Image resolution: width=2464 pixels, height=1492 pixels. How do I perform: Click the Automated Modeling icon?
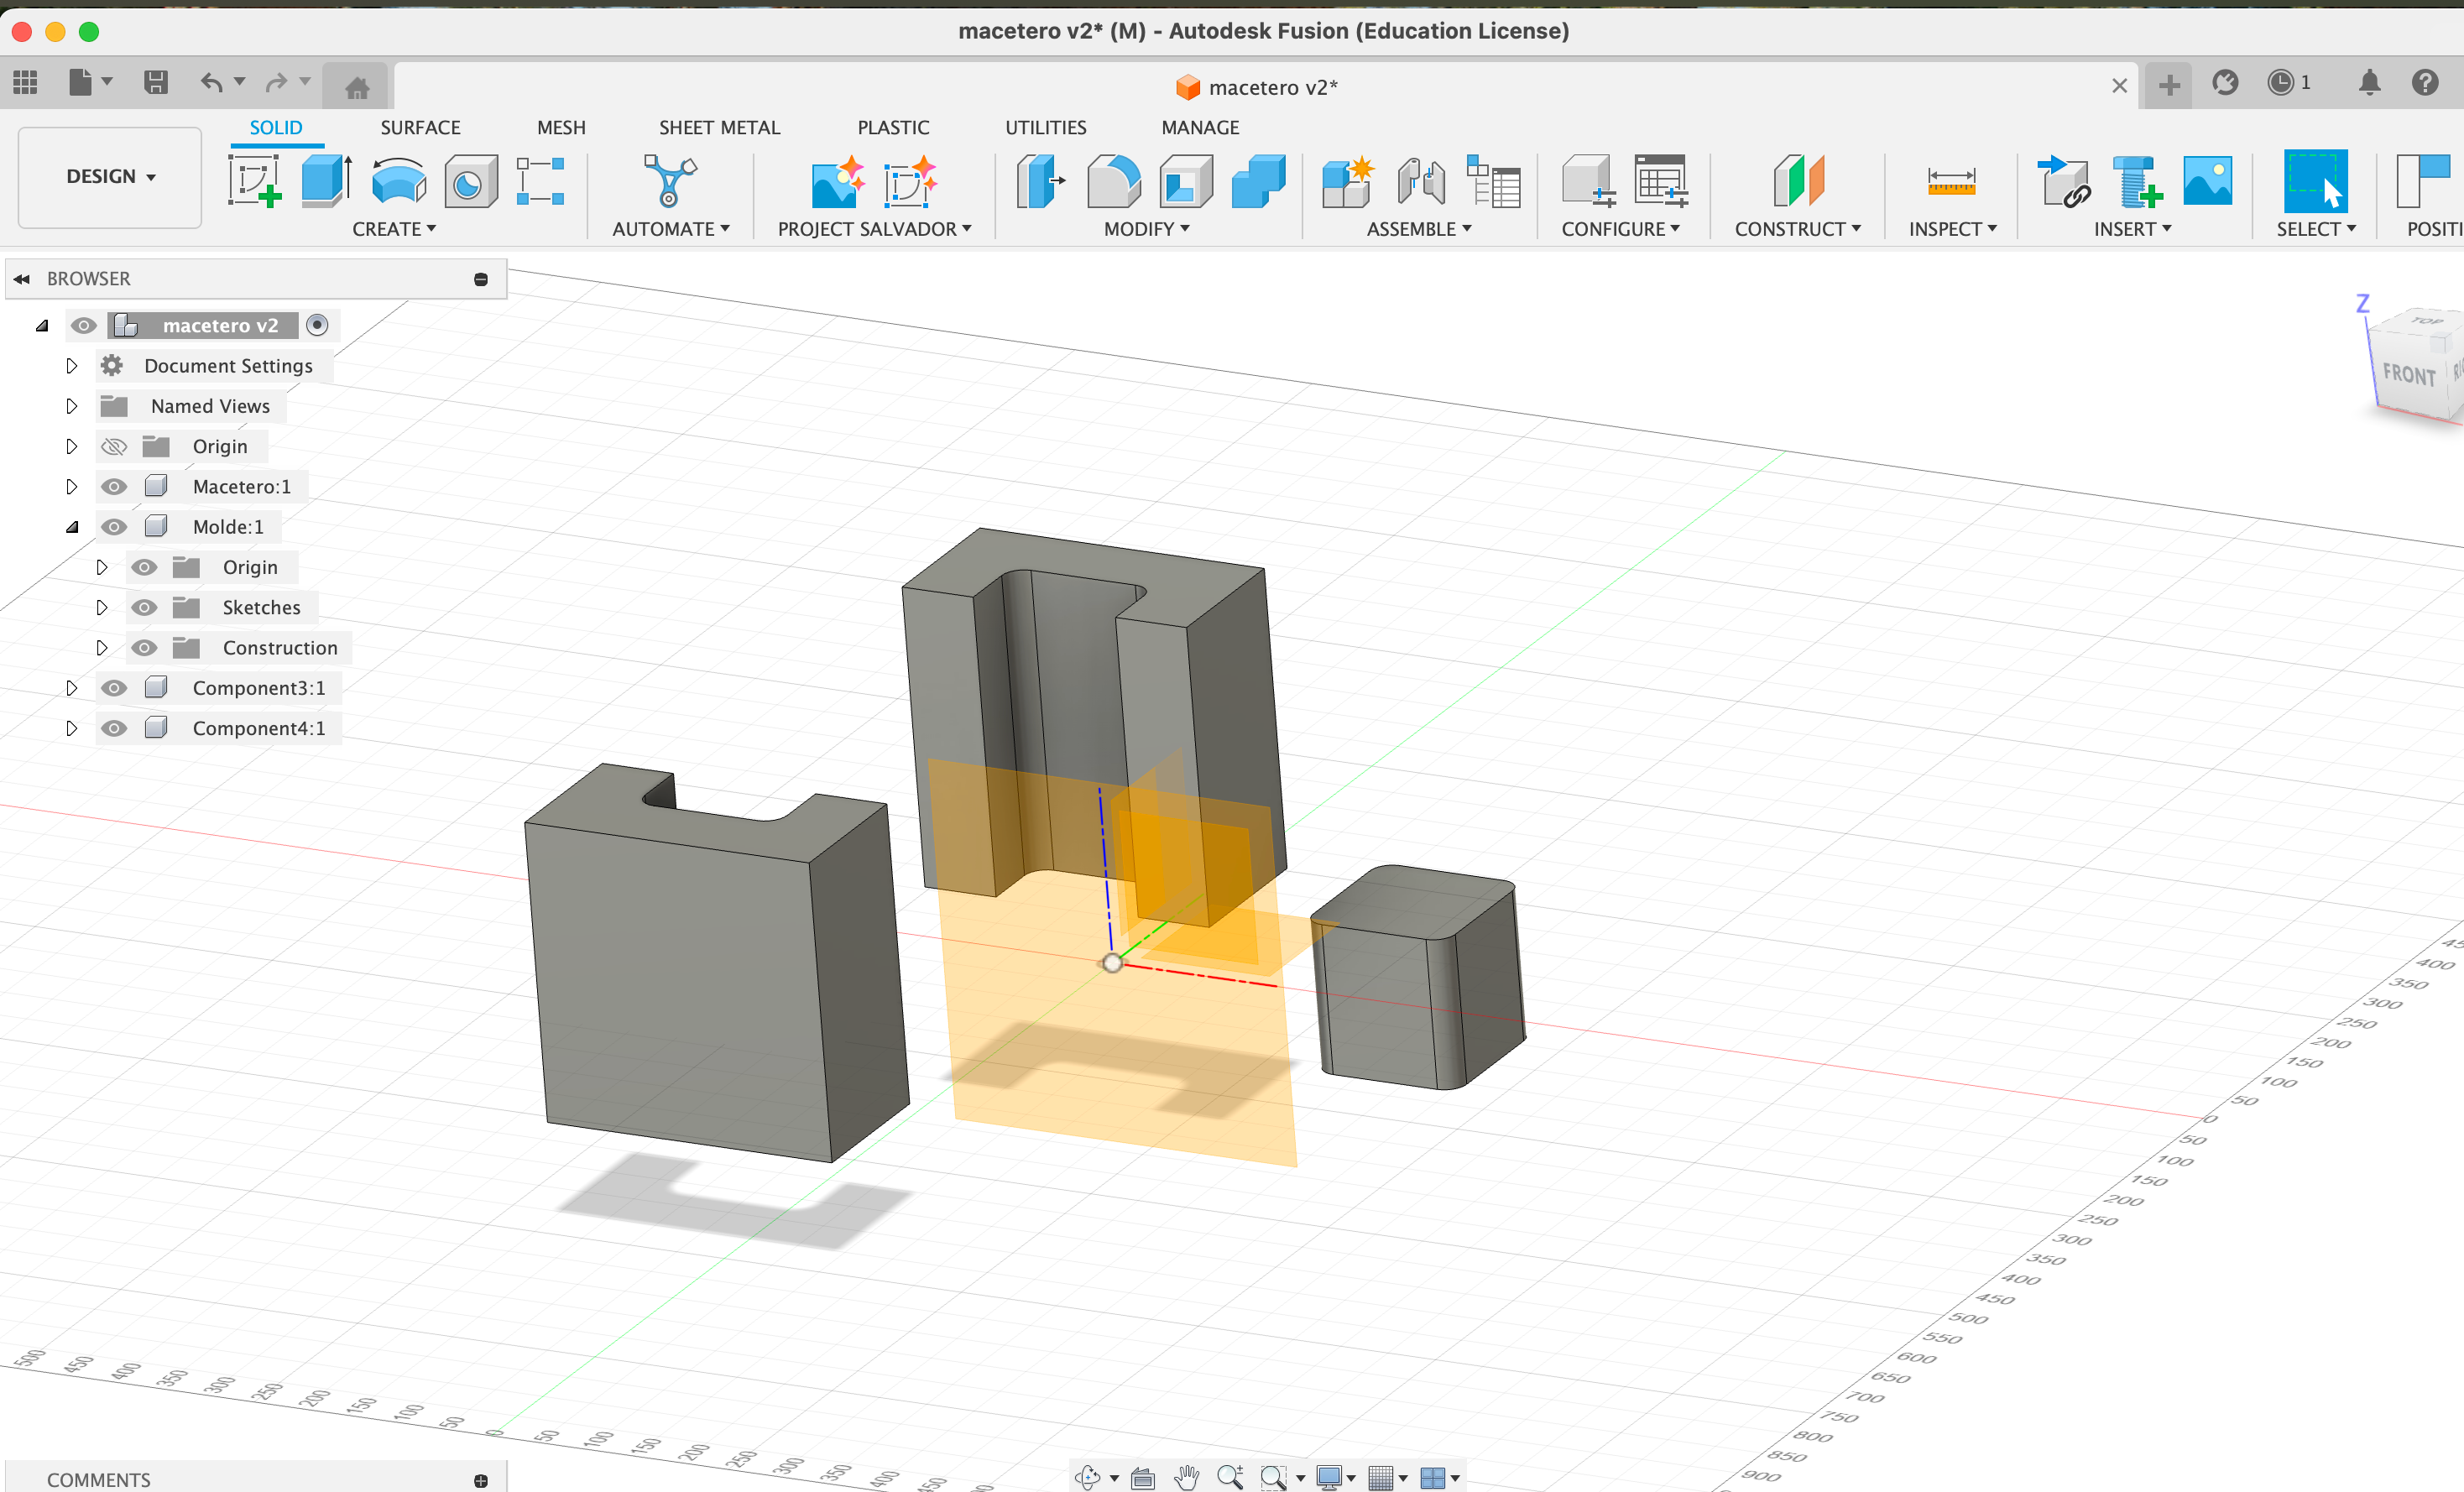669,181
